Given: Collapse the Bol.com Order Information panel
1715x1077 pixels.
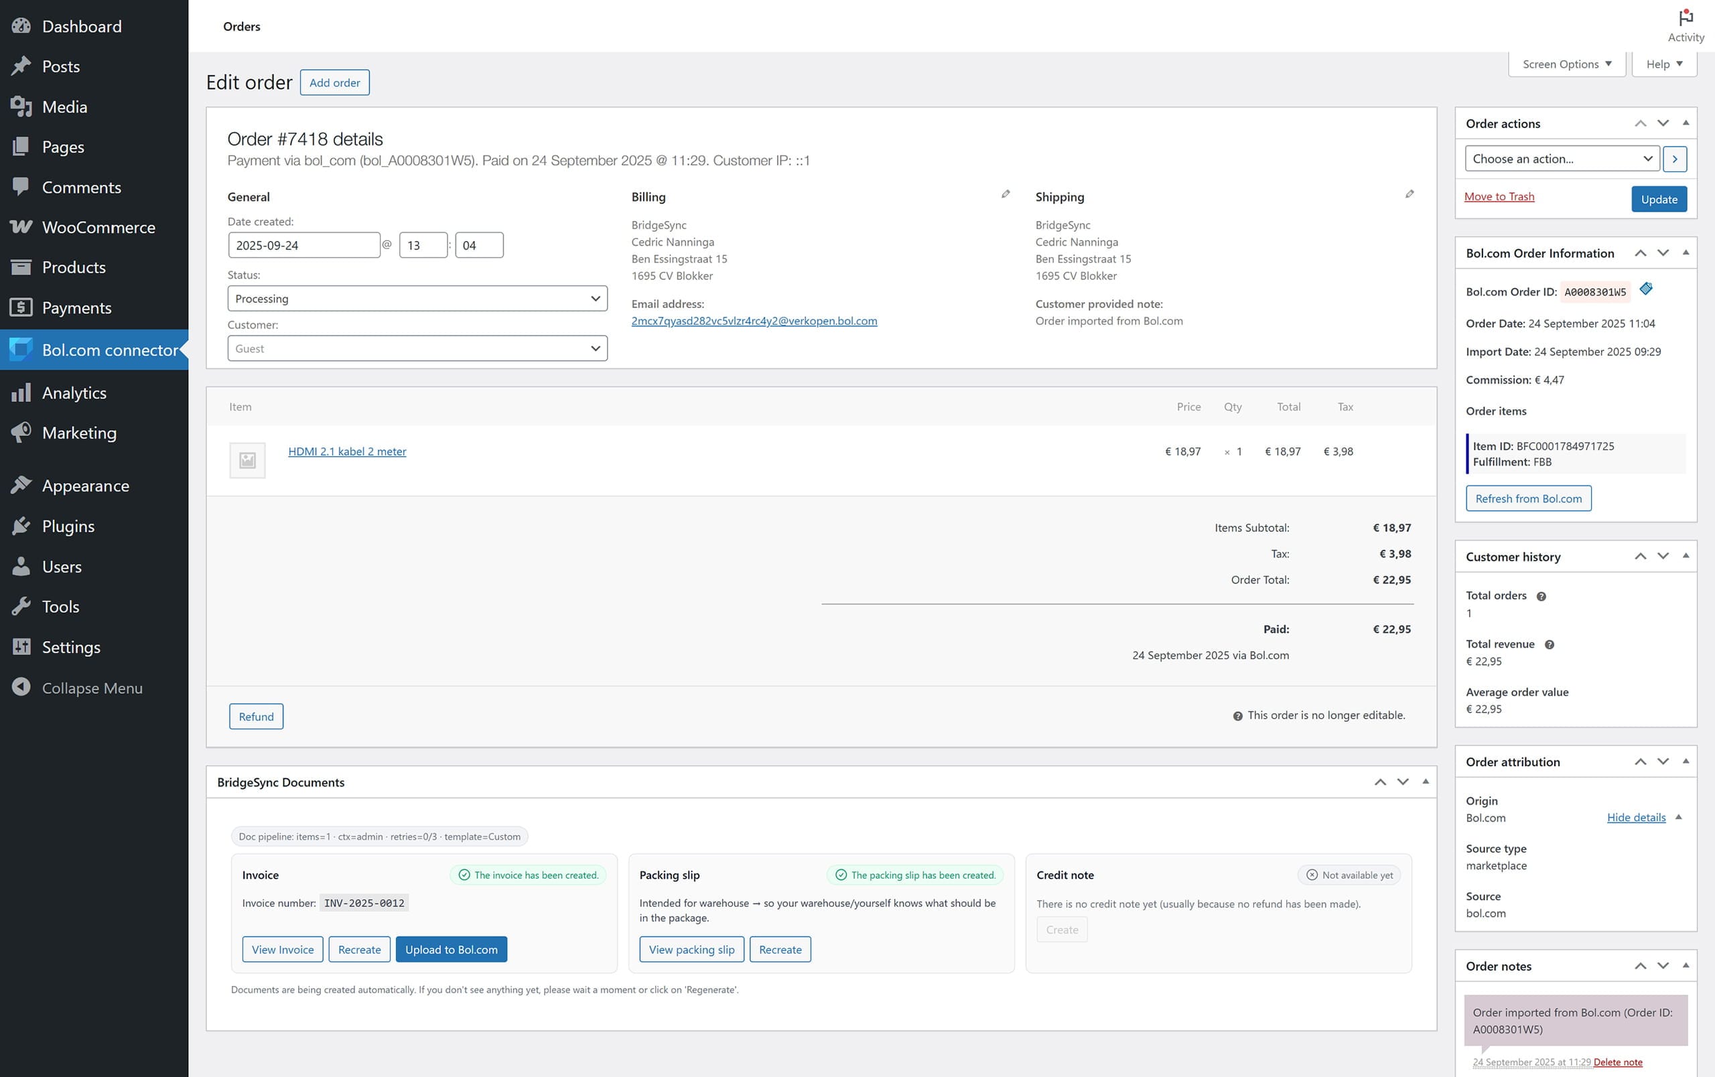Looking at the screenshot, I should (x=1686, y=253).
